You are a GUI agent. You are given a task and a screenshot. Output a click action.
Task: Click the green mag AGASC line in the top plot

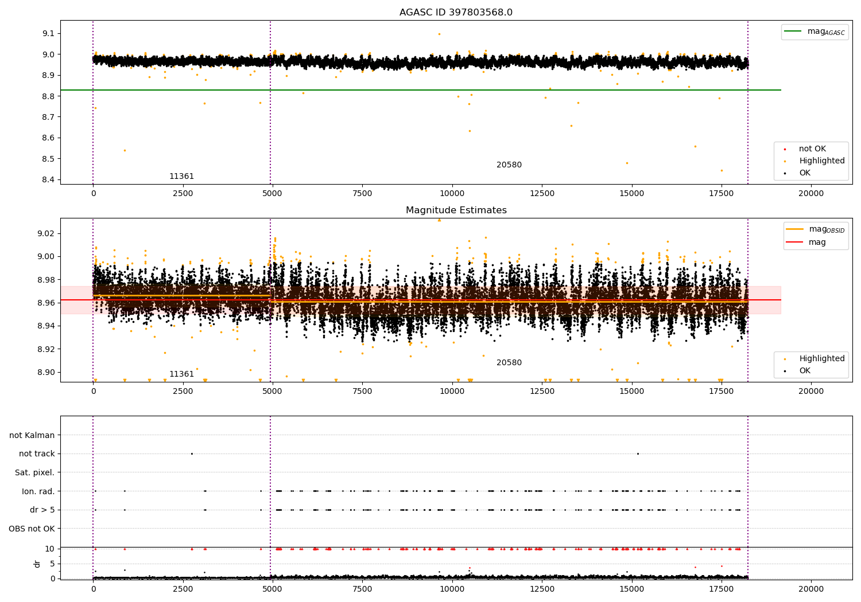pos(421,90)
